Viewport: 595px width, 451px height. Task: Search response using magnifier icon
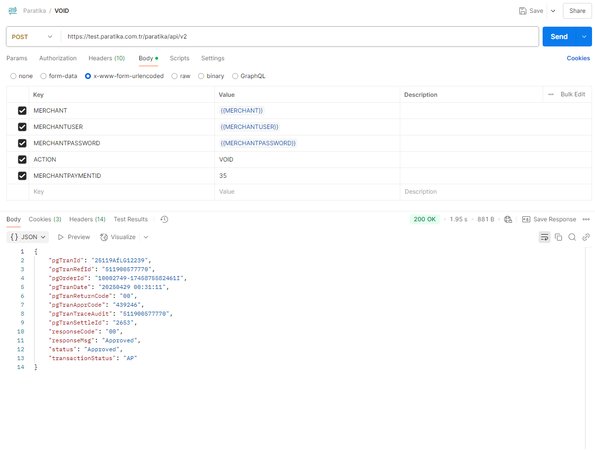tap(572, 237)
